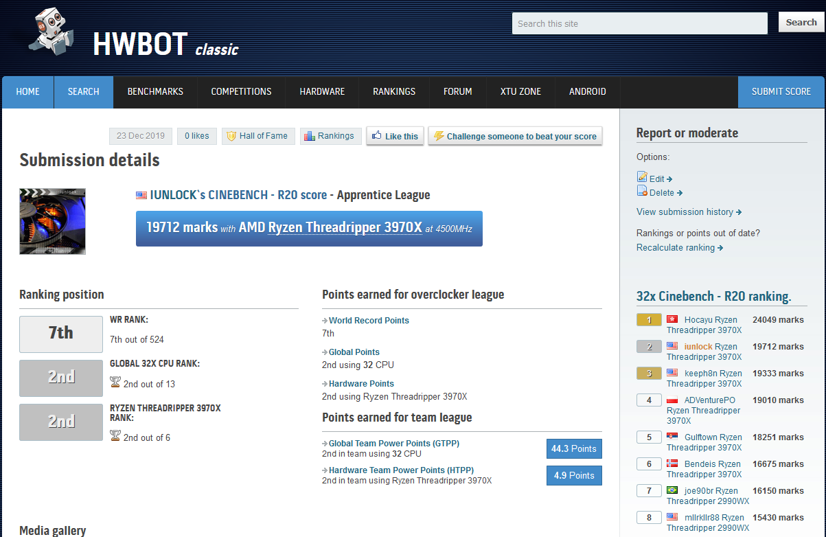Click the US flag beside IUNLOCK's title
This screenshot has height=537, width=826.
tap(141, 196)
